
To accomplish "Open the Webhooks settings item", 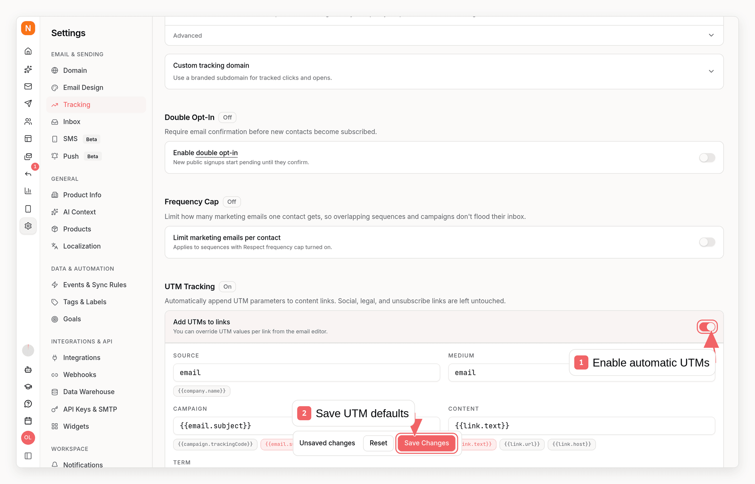I will (x=96, y=375).
